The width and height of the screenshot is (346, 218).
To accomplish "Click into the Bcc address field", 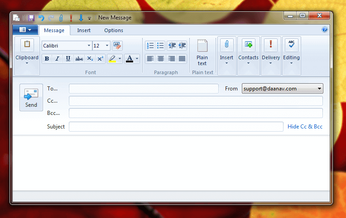I will point(196,113).
